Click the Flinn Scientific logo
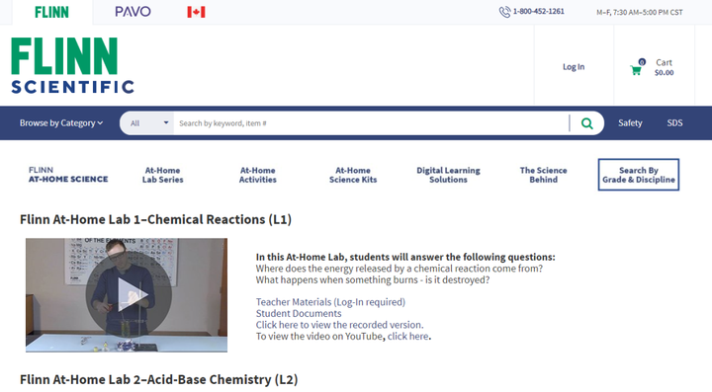This screenshot has height=392, width=712. click(x=72, y=65)
